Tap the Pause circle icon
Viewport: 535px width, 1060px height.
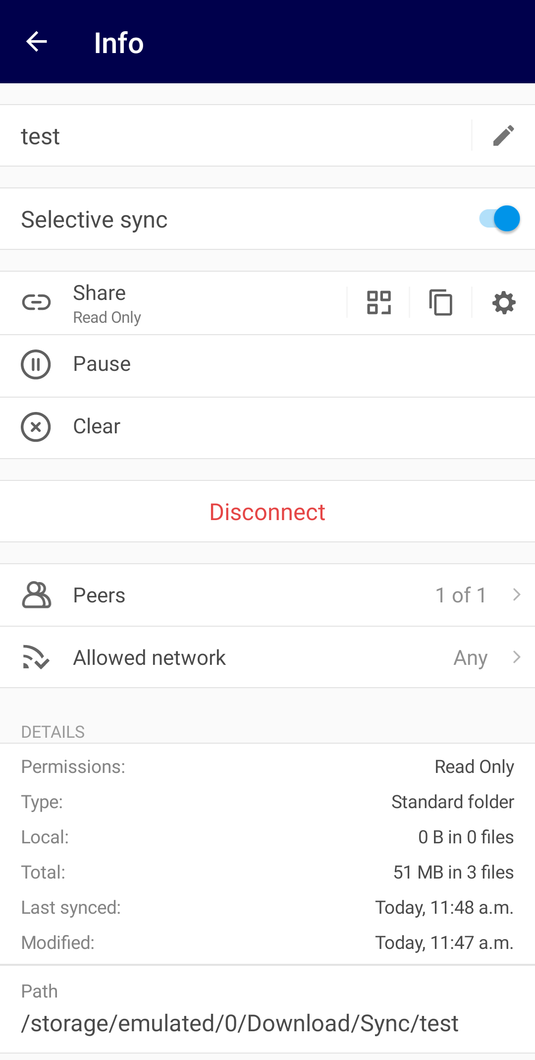(36, 364)
